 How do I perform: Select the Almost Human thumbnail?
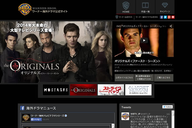tap(138, 90)
